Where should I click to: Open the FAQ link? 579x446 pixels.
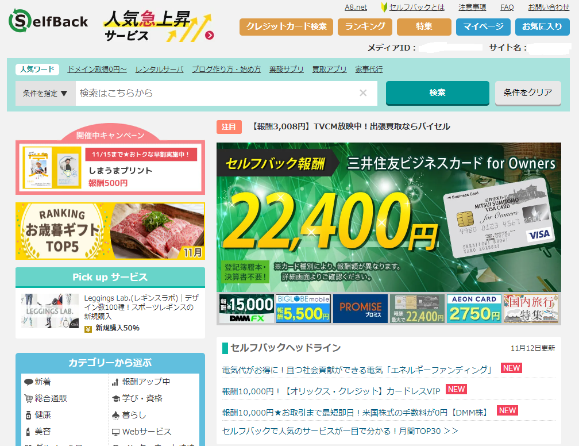pos(507,7)
